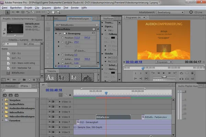
Task: Click the Extract button in Program monitor
Action: pos(187,79)
